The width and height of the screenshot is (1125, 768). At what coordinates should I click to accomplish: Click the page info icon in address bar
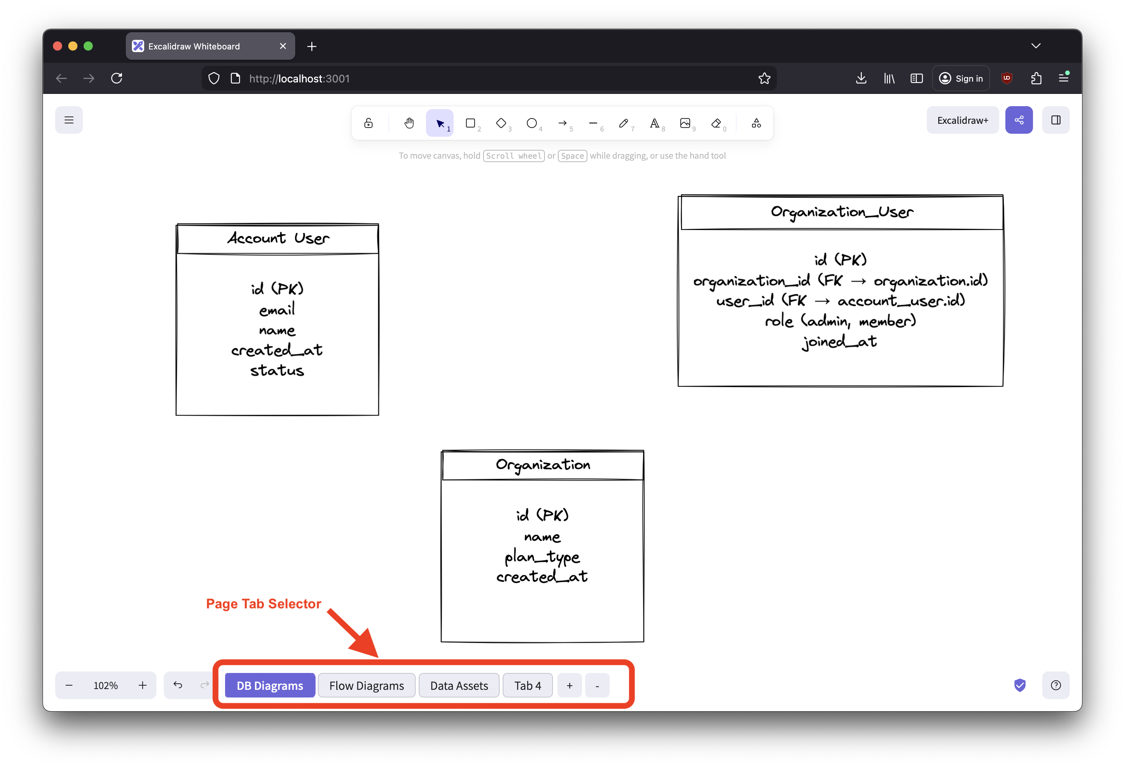[x=235, y=79]
